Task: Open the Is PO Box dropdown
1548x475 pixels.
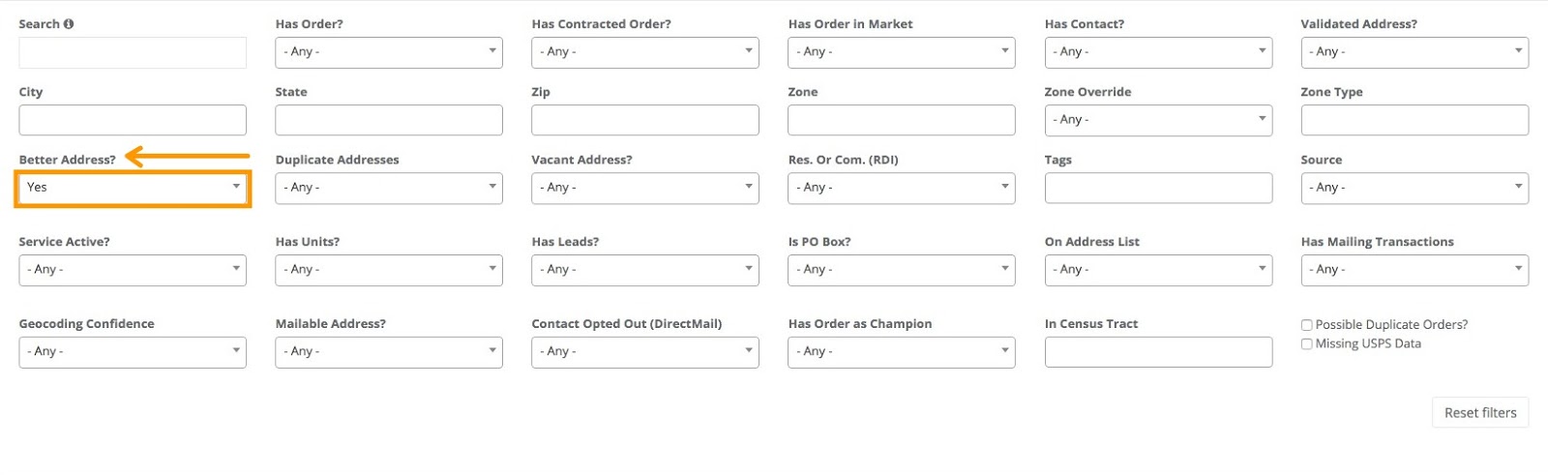Action: [901, 270]
